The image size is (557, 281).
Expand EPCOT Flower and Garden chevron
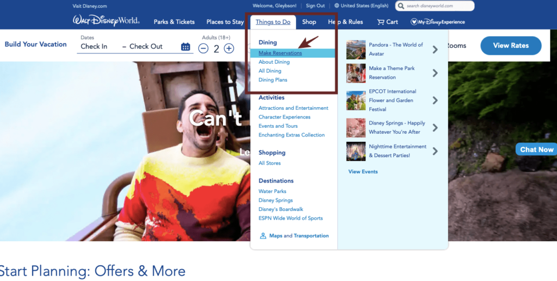[x=435, y=101]
